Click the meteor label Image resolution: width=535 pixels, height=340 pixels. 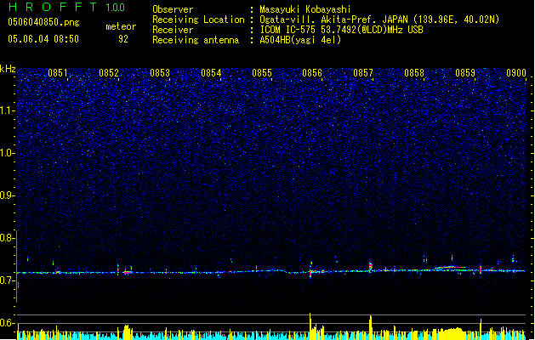[x=121, y=26]
